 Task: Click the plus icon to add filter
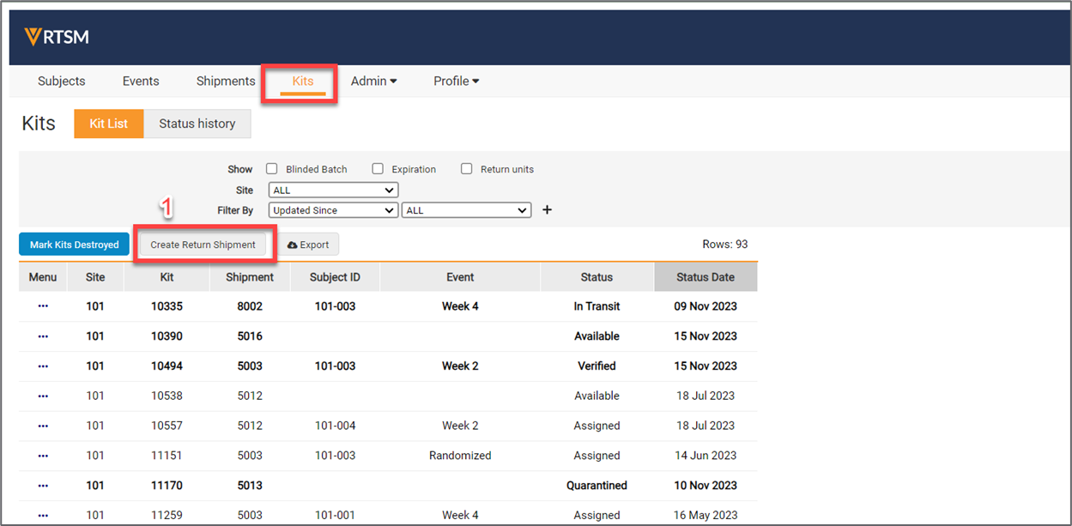(547, 210)
